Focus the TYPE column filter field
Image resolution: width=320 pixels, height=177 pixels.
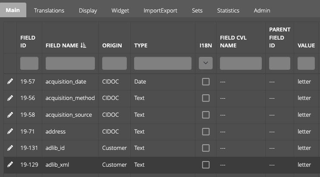click(163, 63)
